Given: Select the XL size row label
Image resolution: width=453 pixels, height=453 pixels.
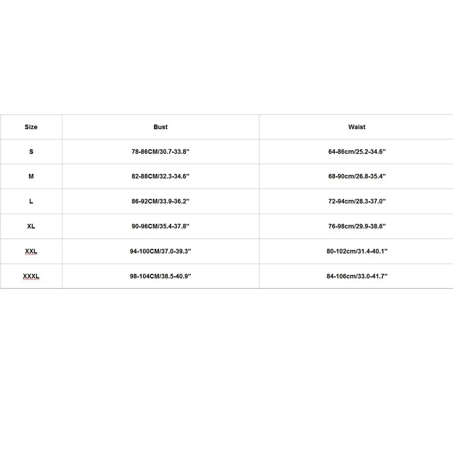Looking at the screenshot, I should pos(31,226).
